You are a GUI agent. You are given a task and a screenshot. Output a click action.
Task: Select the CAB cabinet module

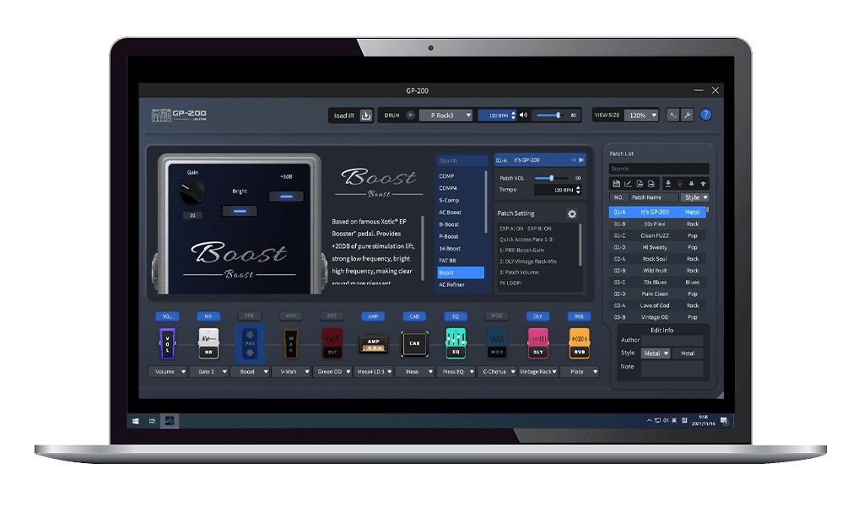414,343
